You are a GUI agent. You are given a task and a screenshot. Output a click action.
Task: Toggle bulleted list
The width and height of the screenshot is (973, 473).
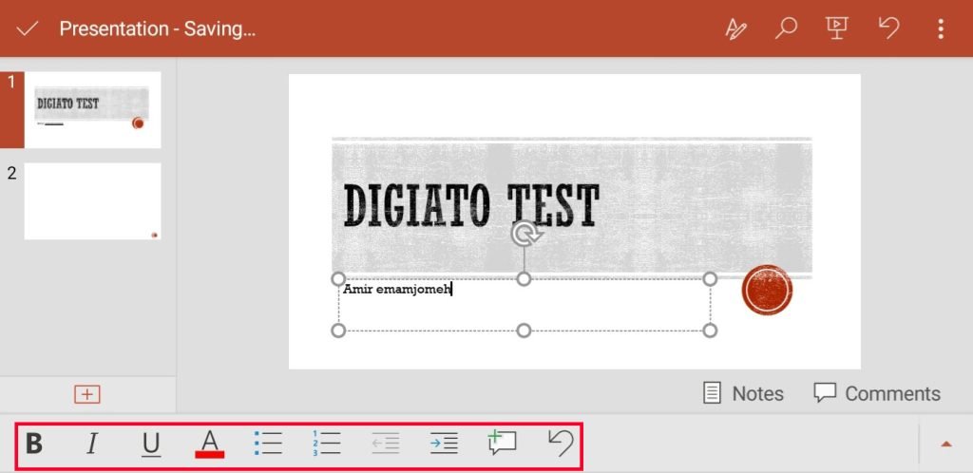268,444
